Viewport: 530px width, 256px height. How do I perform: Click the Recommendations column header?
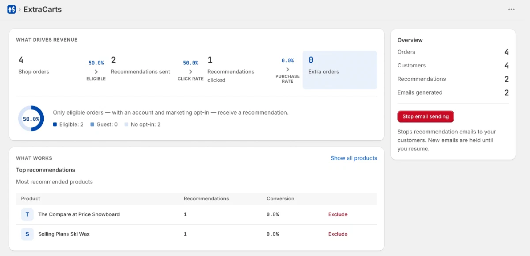point(206,199)
